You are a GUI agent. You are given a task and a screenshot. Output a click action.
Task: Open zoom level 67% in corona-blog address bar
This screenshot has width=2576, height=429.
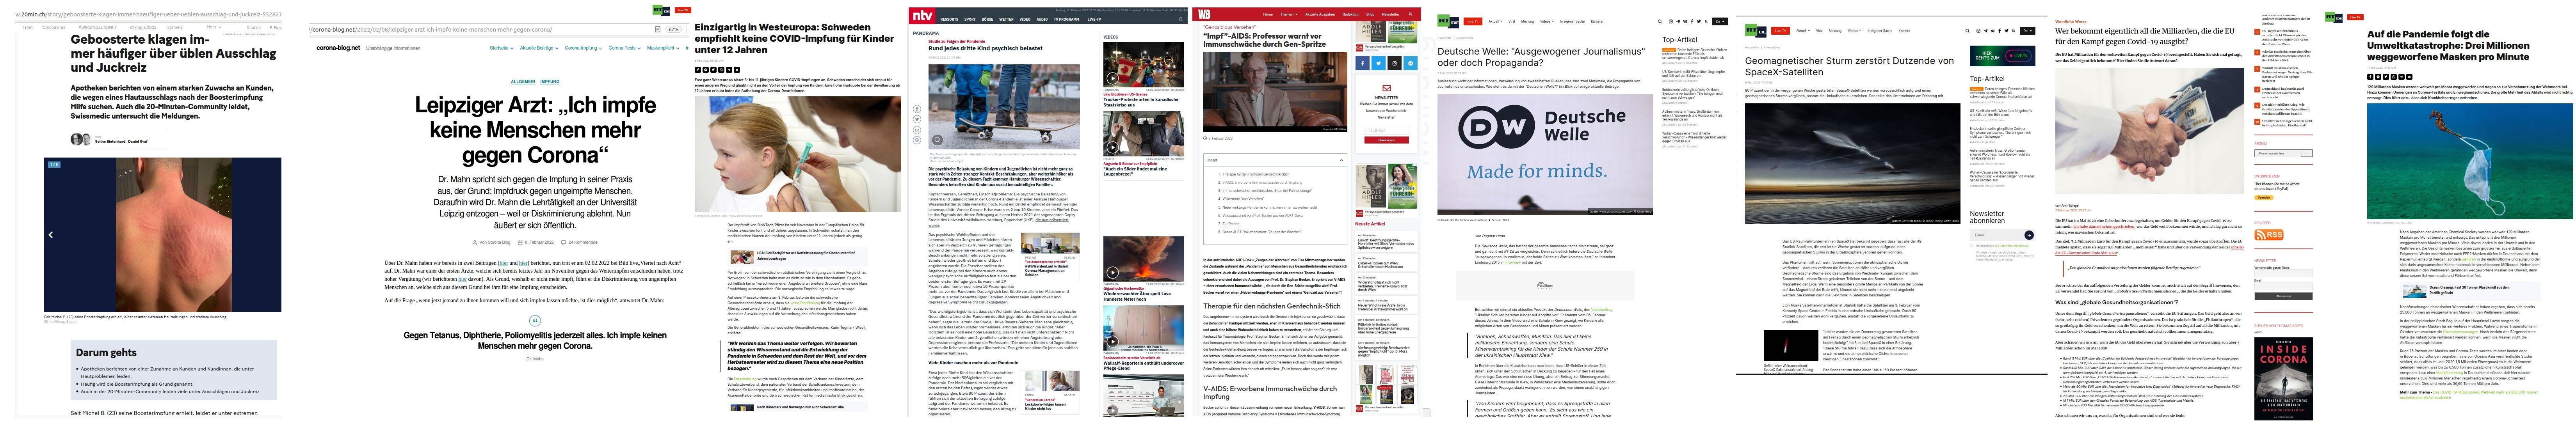(x=674, y=29)
